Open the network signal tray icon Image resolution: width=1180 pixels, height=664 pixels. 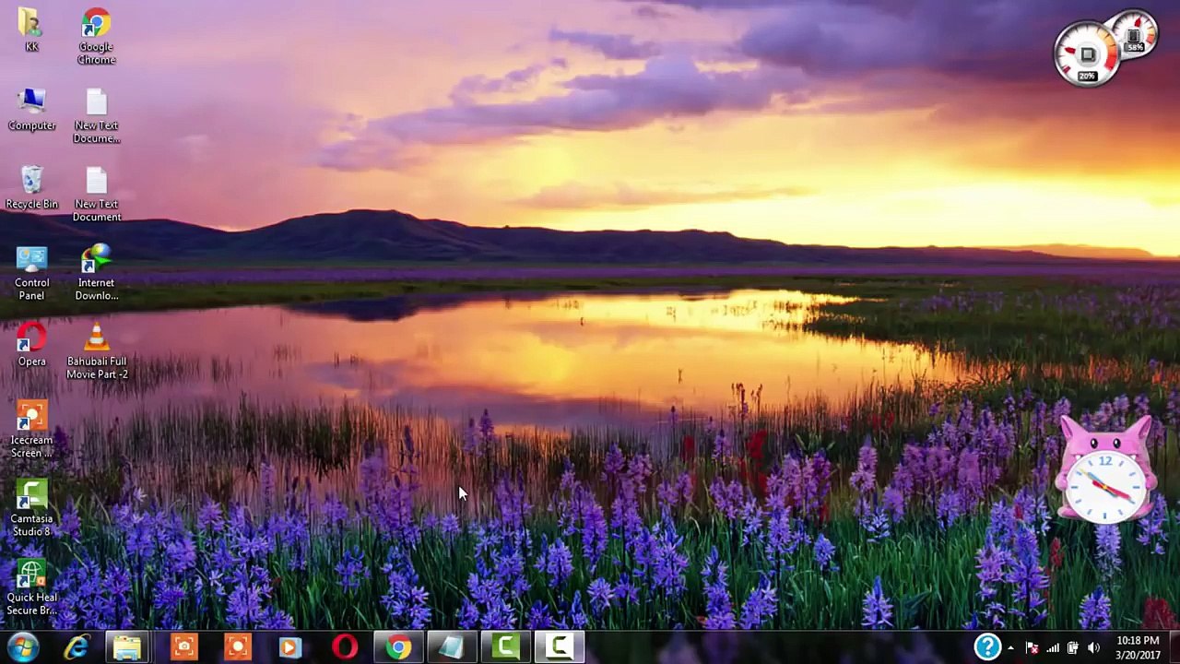coord(1052,648)
